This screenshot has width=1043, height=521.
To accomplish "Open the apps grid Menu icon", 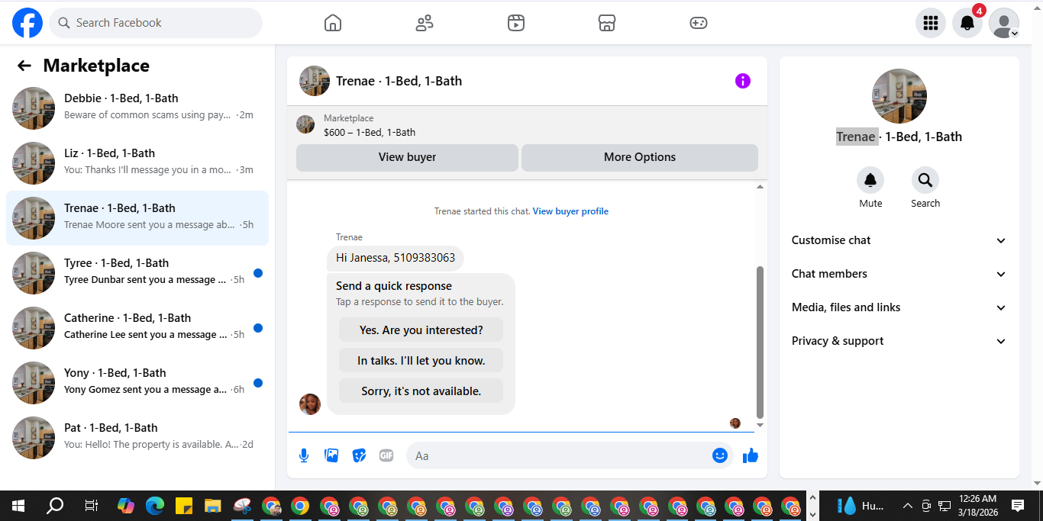I will click(x=931, y=23).
